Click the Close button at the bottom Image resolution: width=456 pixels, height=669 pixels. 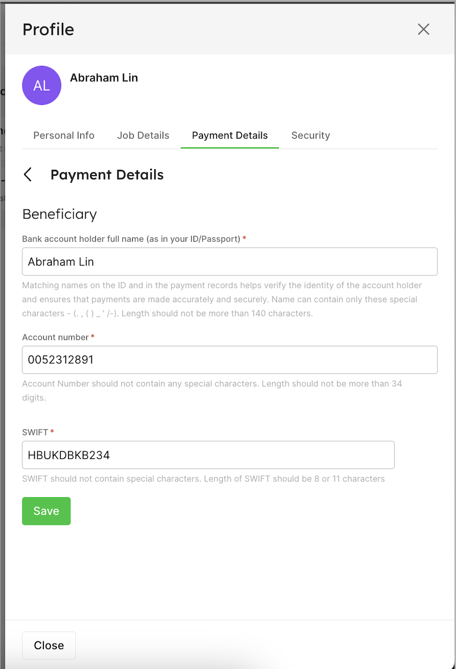pyautogui.click(x=49, y=646)
